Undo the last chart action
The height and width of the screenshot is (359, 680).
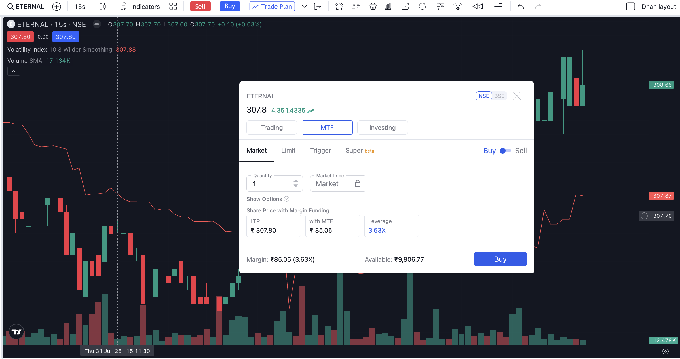pos(521,7)
